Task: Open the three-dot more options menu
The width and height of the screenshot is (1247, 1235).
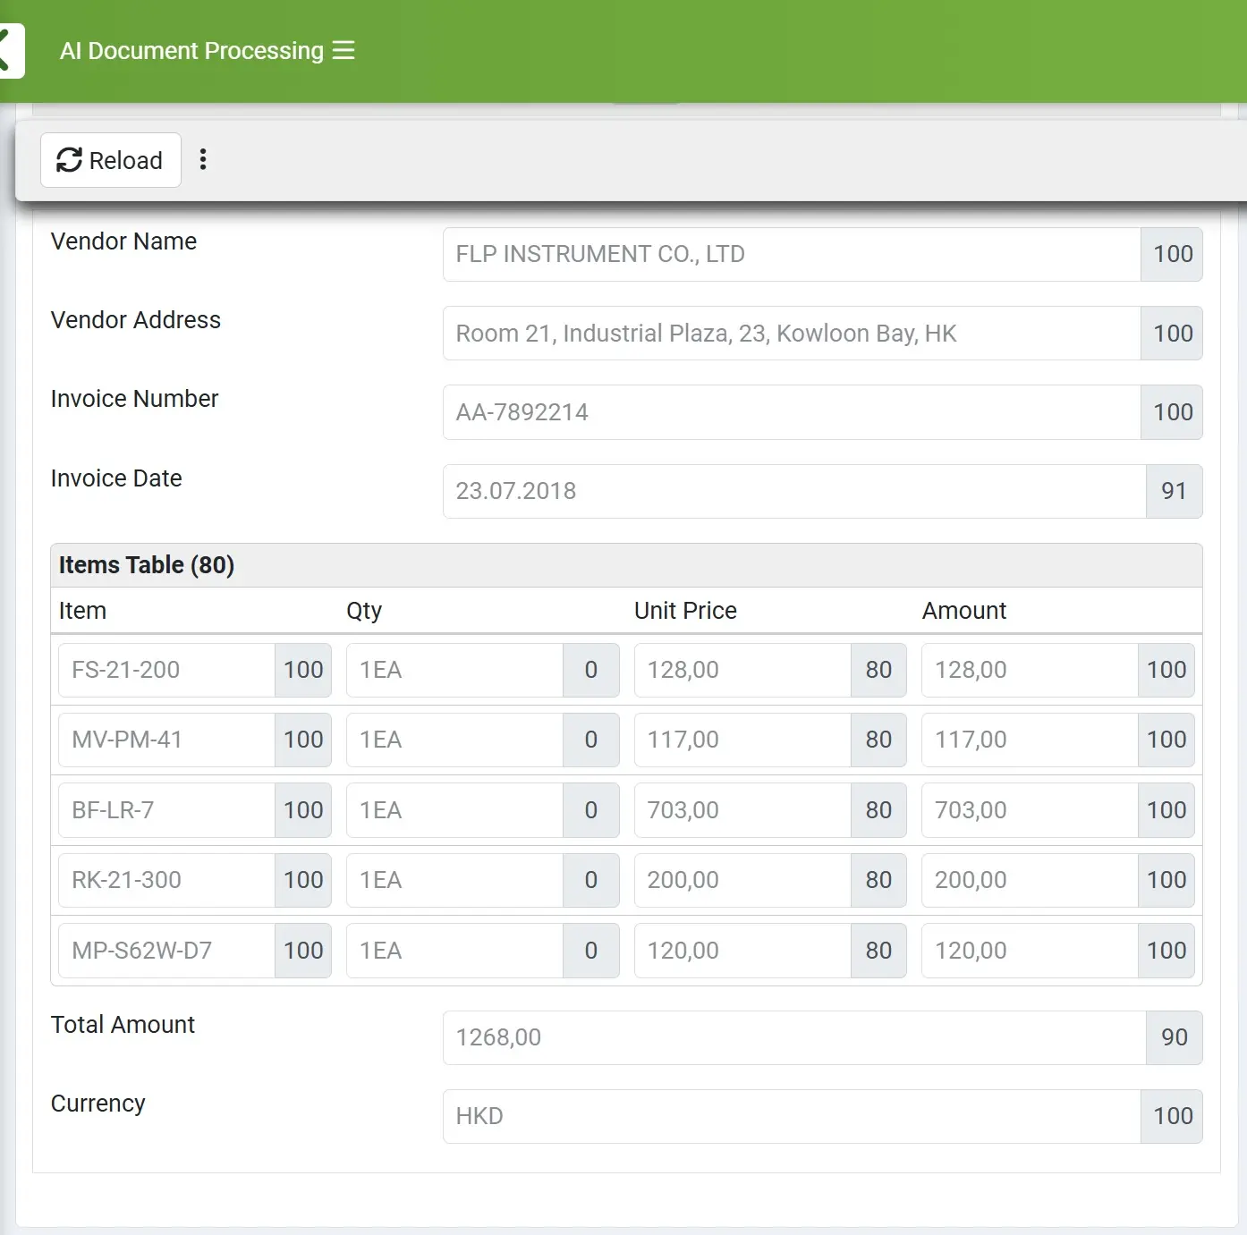Action: point(203,160)
